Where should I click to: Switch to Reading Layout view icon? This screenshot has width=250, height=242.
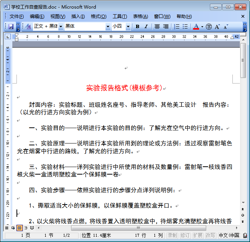[32, 228]
